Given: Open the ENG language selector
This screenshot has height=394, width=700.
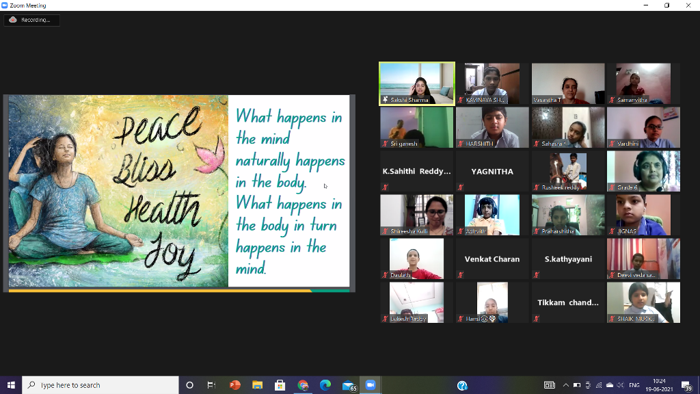Looking at the screenshot, I should point(634,385).
